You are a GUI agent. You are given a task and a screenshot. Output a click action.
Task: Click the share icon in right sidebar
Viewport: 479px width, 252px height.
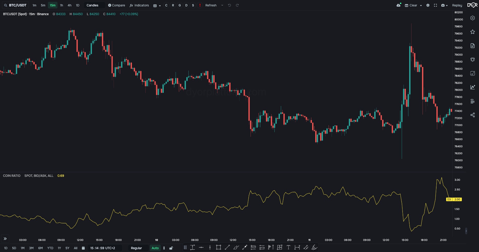[x=473, y=115]
